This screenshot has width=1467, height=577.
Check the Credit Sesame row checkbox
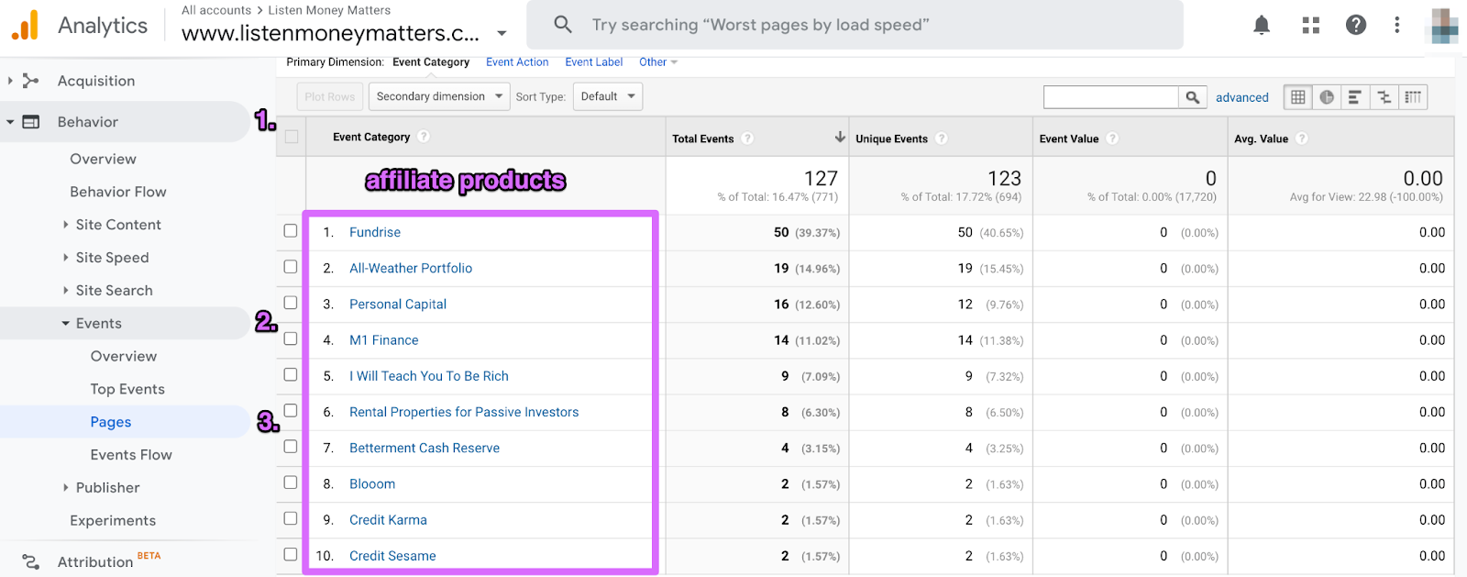(291, 554)
